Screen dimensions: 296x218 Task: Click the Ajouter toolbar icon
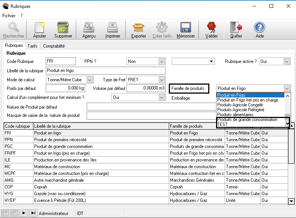pyautogui.click(x=39, y=28)
